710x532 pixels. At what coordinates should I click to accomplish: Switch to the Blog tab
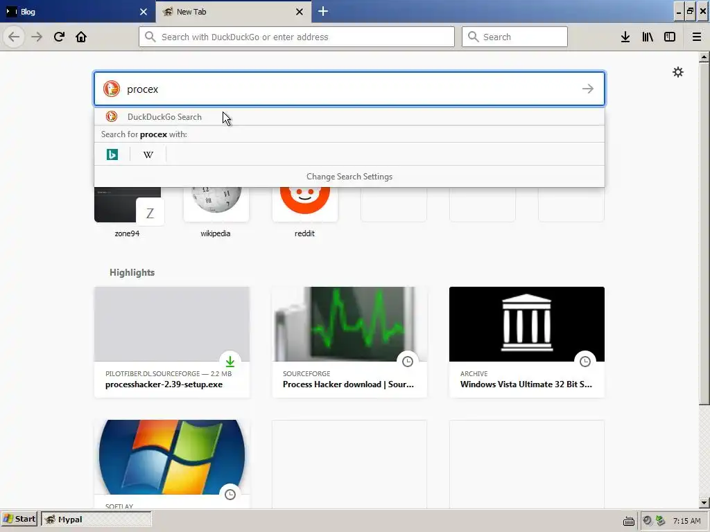click(x=78, y=12)
